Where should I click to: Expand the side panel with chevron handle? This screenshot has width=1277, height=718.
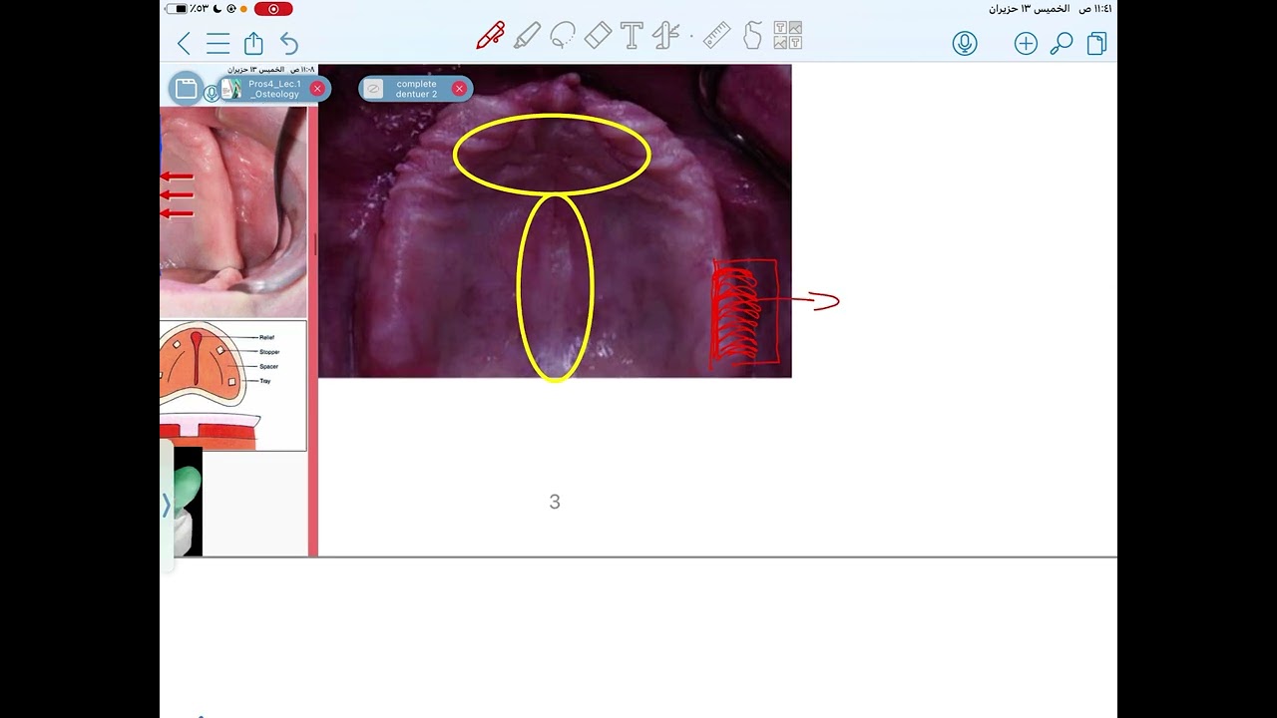coord(167,506)
